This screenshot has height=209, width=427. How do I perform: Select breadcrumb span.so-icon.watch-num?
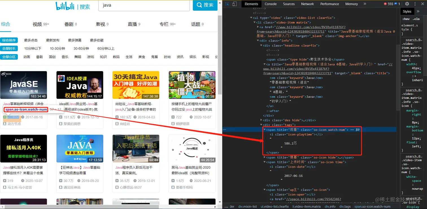pos(372,206)
